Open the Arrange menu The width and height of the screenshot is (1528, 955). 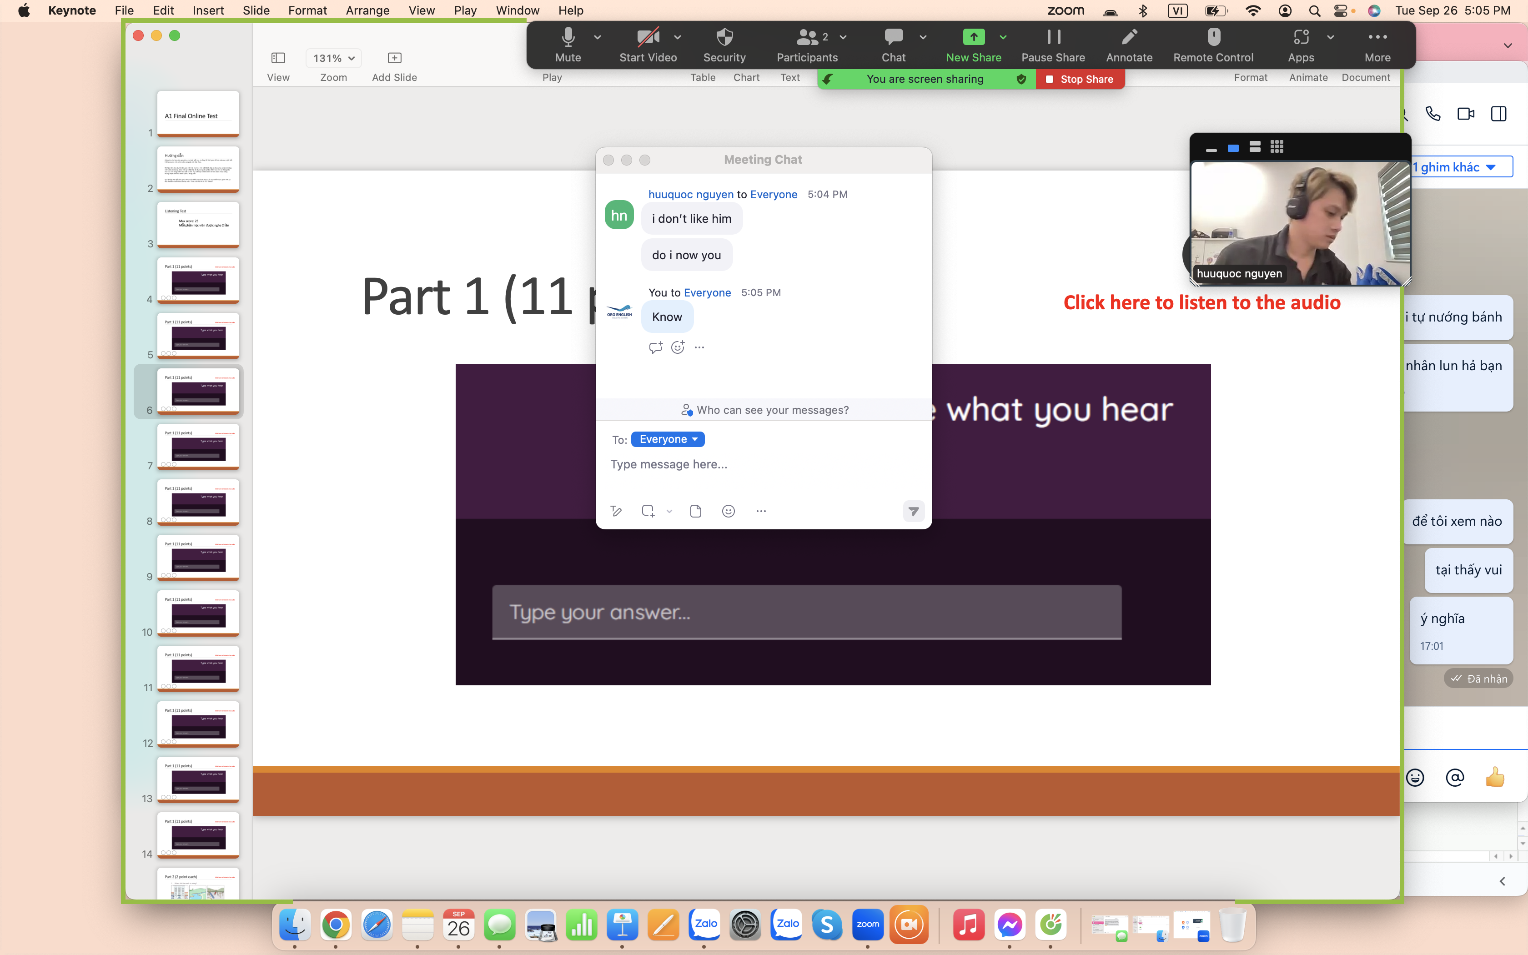[x=367, y=10]
